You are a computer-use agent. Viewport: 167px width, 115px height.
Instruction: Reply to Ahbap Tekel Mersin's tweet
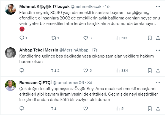(22, 70)
